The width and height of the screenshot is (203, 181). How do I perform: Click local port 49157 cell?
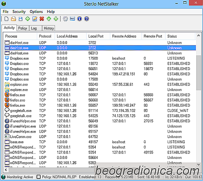pos(93,142)
